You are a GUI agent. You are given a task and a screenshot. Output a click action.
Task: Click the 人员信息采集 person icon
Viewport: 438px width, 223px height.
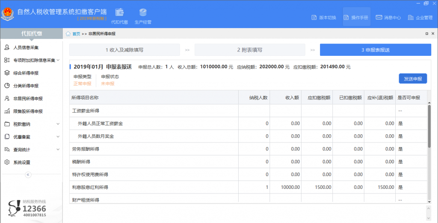[7, 47]
